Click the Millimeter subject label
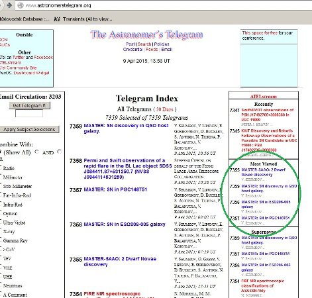Viewport: 312px width, 298px height. tap(13, 177)
